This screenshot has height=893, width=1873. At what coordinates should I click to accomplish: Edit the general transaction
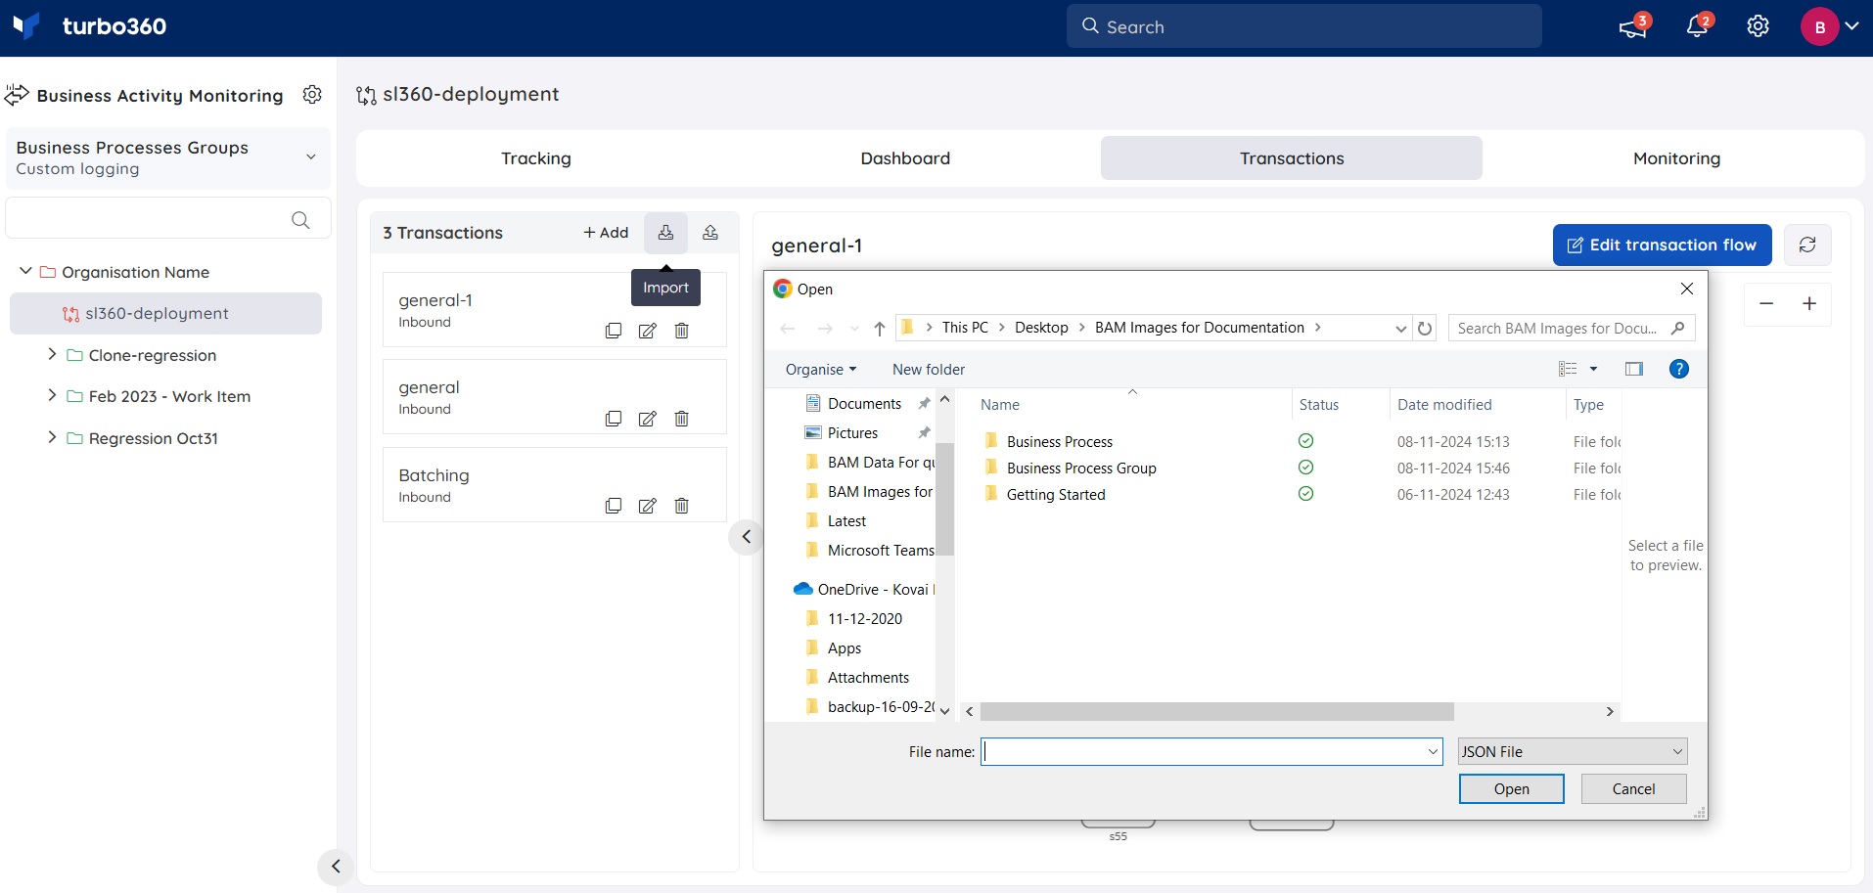(648, 419)
